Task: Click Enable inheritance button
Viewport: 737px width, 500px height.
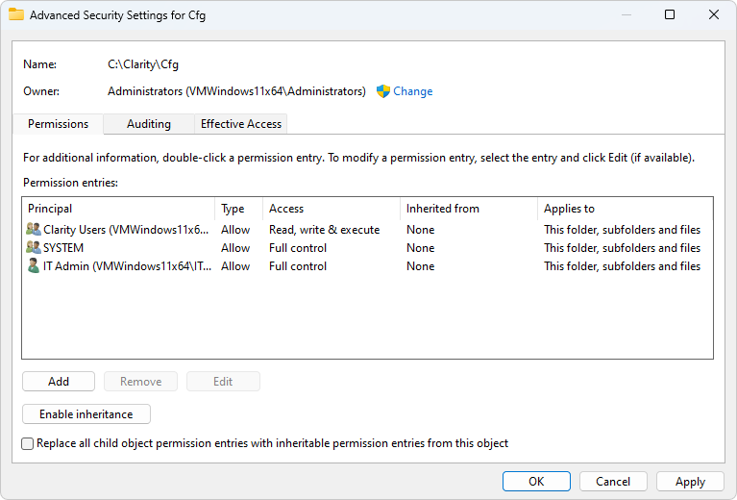Action: pyautogui.click(x=86, y=414)
